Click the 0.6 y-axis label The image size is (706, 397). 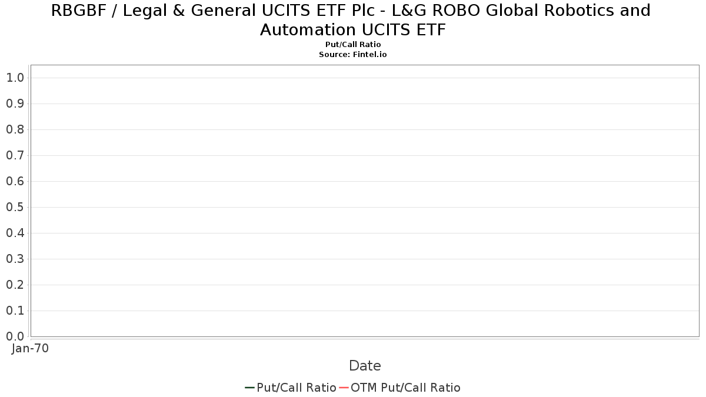click(15, 181)
